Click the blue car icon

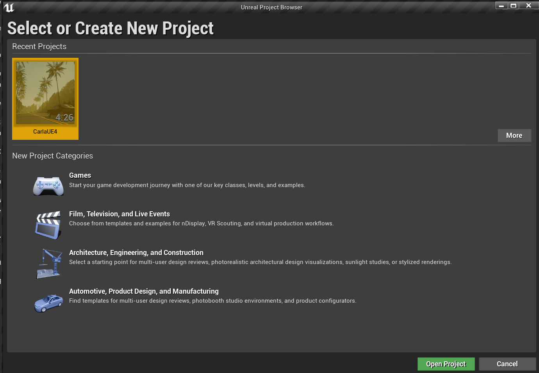coord(49,303)
